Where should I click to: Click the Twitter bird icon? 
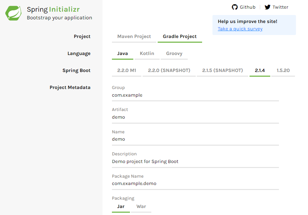[267, 7]
